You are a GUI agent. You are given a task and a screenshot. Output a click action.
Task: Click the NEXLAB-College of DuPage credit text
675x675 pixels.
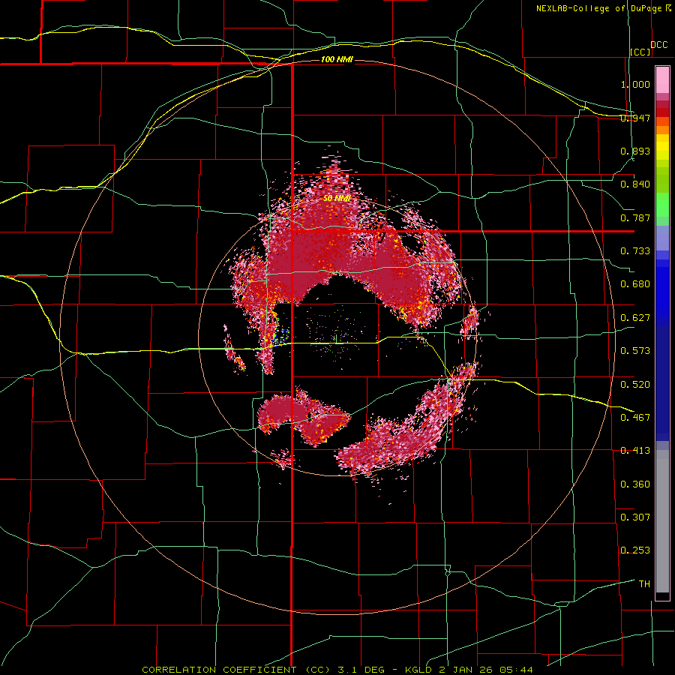click(599, 8)
